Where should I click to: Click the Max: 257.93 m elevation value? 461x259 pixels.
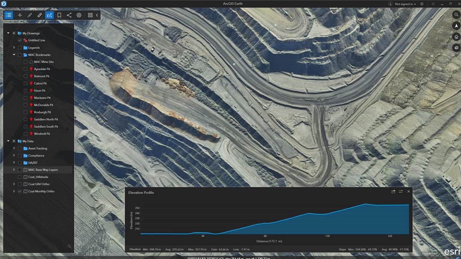pyautogui.click(x=197, y=249)
